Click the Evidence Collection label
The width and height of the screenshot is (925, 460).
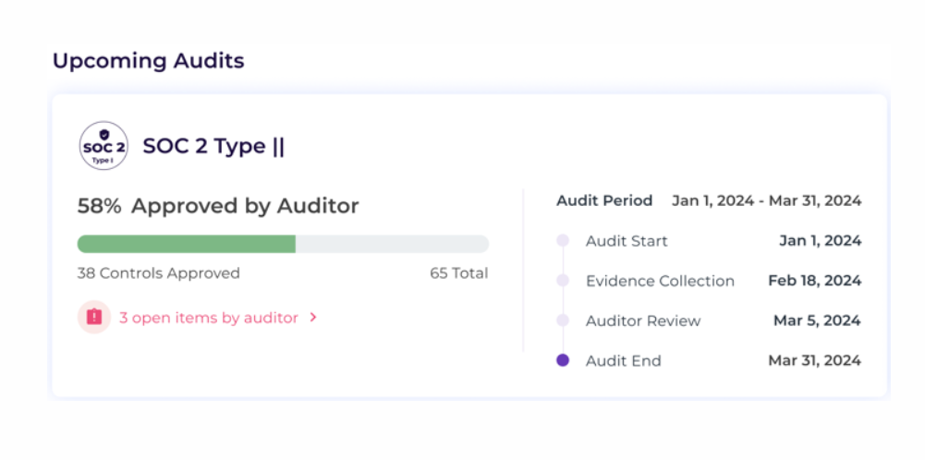point(660,281)
